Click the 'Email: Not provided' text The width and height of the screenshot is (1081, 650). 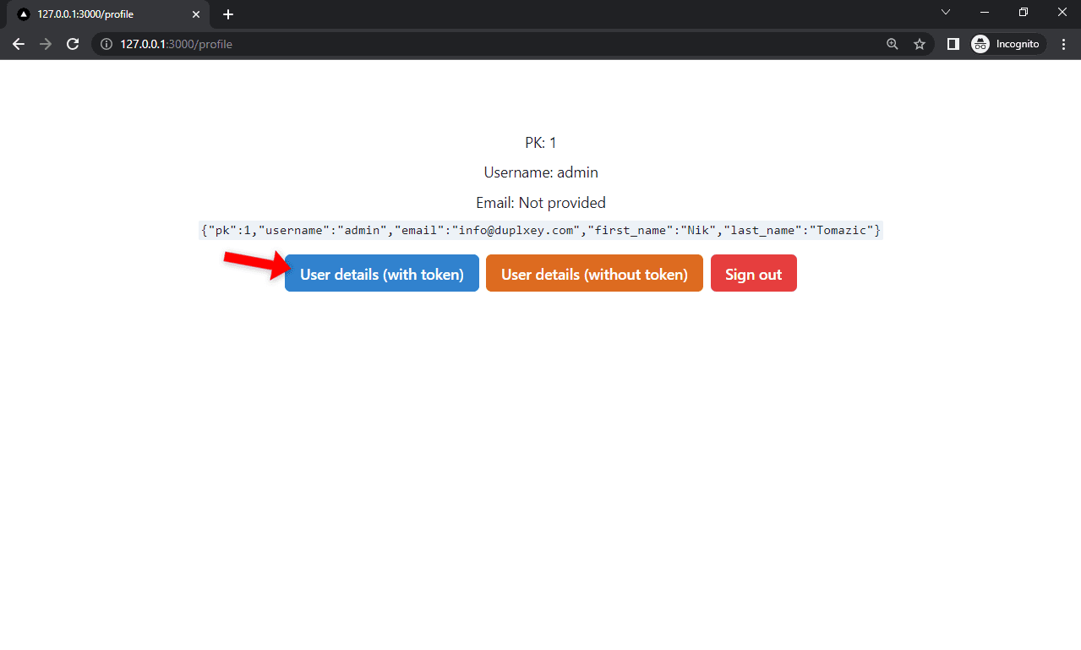coord(541,203)
